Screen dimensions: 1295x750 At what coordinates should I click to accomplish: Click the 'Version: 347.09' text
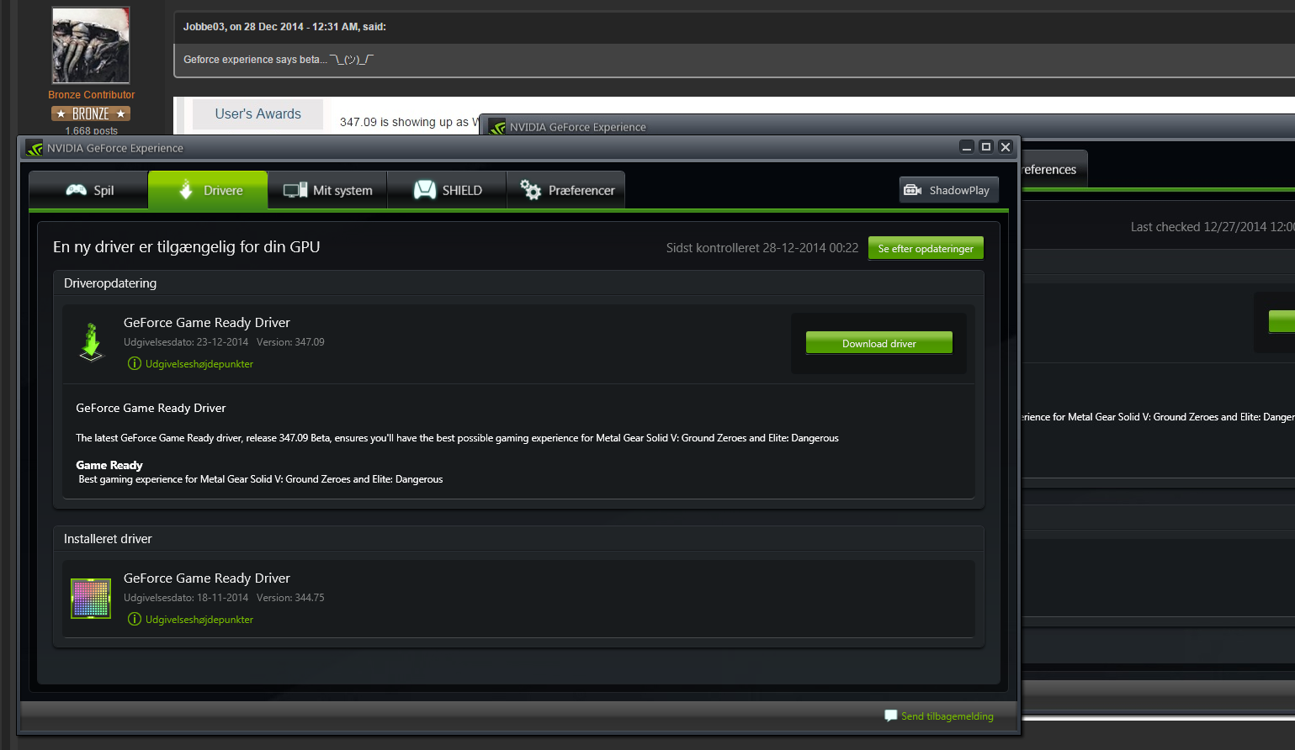pyautogui.click(x=290, y=342)
